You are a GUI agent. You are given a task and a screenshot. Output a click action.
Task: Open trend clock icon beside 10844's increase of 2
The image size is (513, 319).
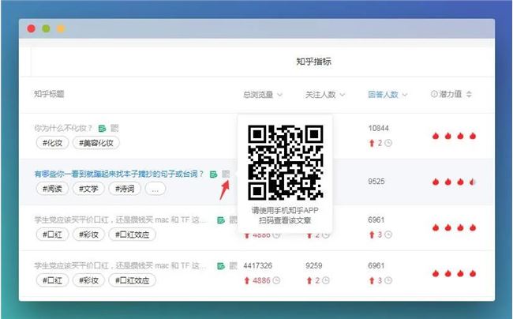[x=388, y=143]
